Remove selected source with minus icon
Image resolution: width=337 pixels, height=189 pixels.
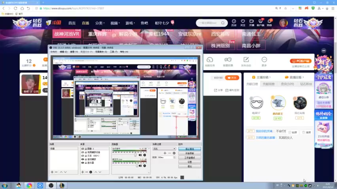point(87,172)
